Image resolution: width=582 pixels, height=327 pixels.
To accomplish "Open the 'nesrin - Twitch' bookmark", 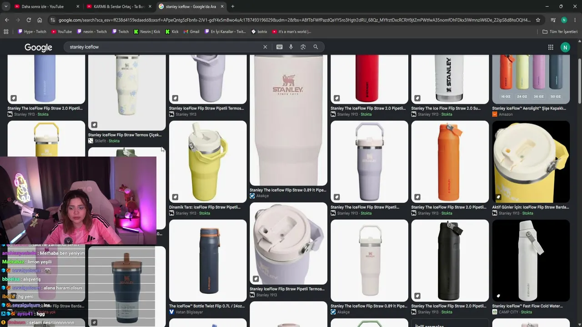I will click(x=92, y=32).
